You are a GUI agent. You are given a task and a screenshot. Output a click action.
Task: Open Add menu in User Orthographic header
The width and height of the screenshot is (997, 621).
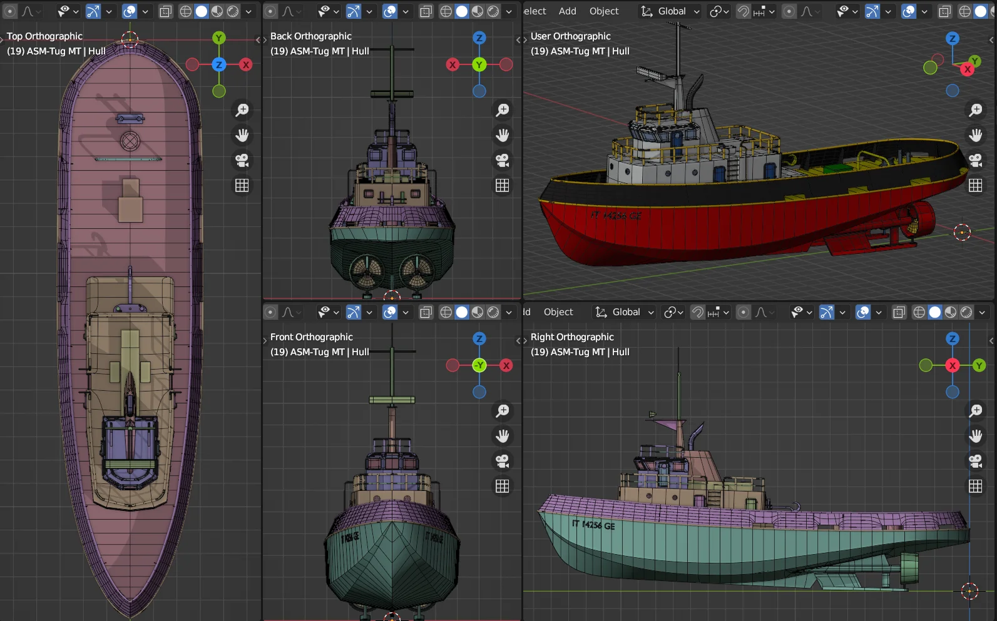(568, 11)
